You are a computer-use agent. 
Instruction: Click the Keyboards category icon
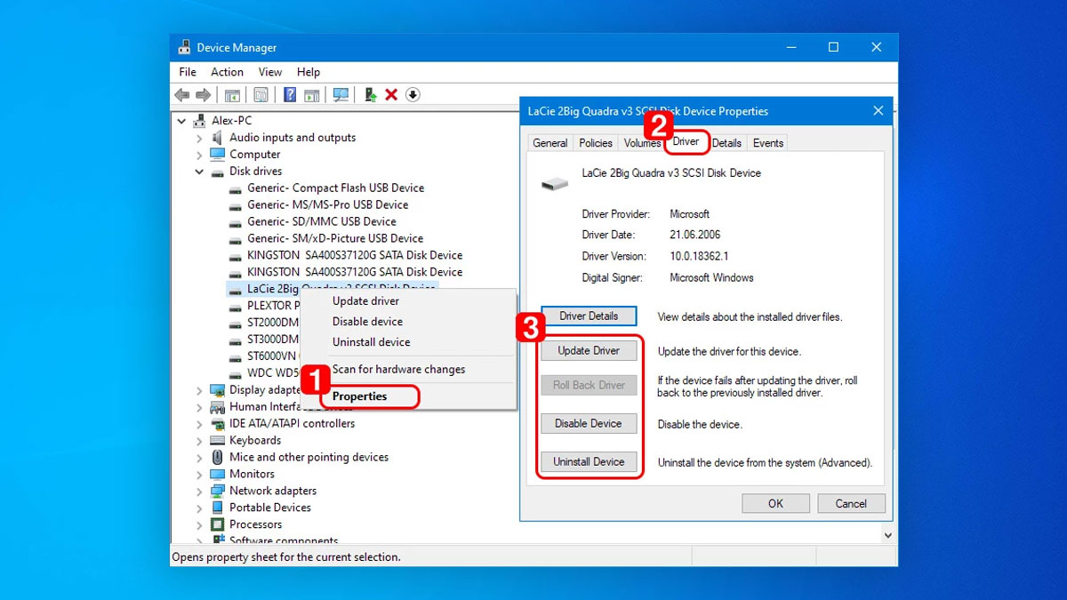click(x=217, y=441)
